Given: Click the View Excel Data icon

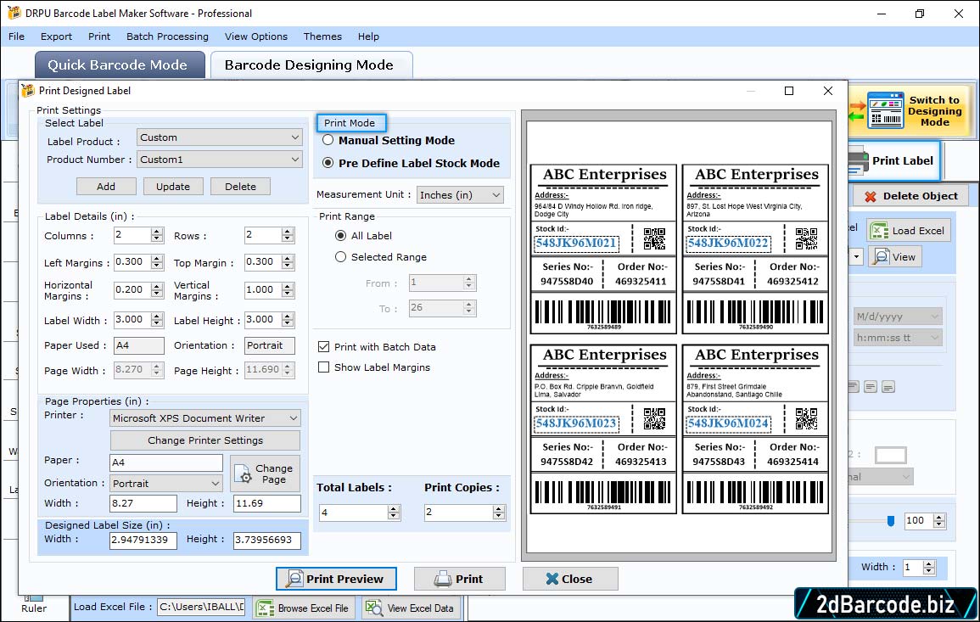Looking at the screenshot, I should pos(373,608).
